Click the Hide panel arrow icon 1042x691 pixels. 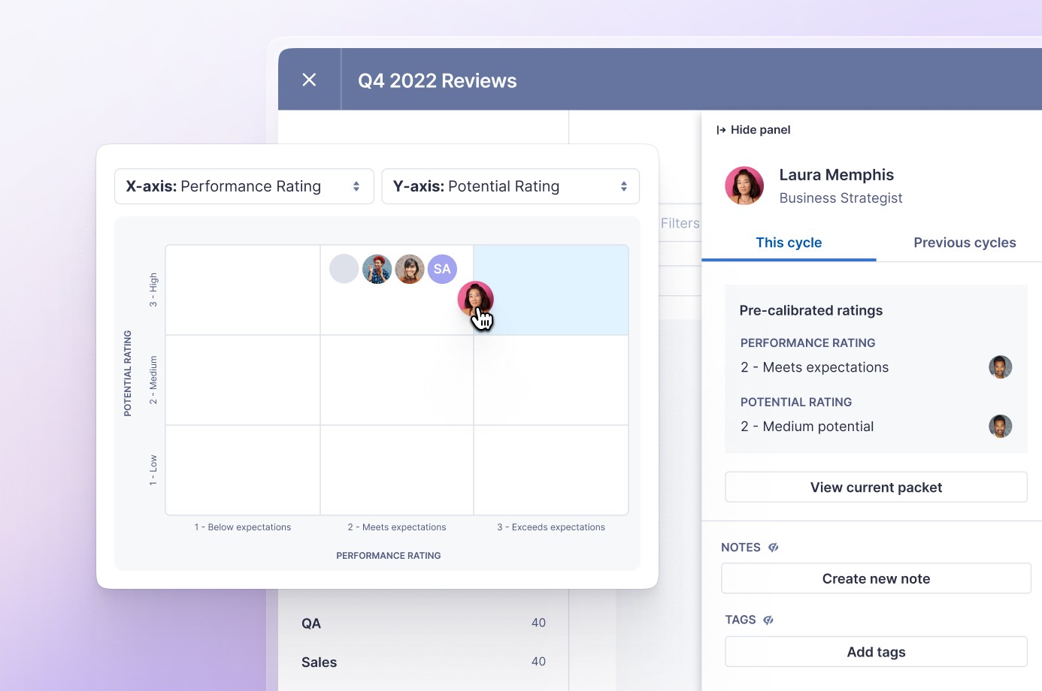point(721,130)
